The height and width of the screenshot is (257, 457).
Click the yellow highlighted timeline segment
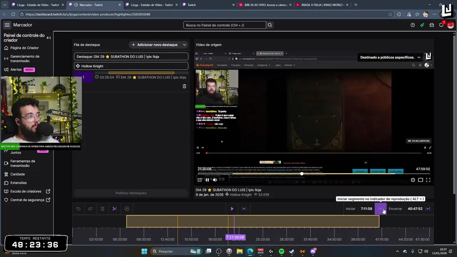(x=253, y=221)
